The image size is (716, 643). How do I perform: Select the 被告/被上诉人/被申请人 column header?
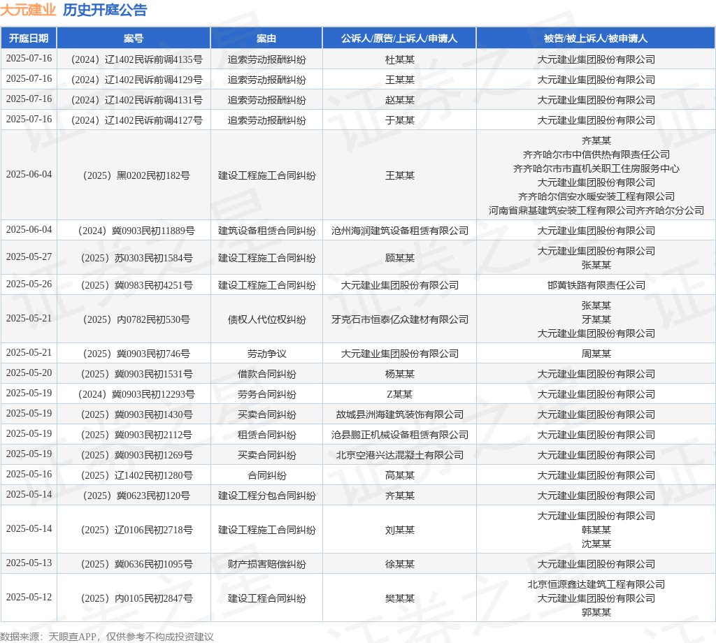(x=596, y=38)
